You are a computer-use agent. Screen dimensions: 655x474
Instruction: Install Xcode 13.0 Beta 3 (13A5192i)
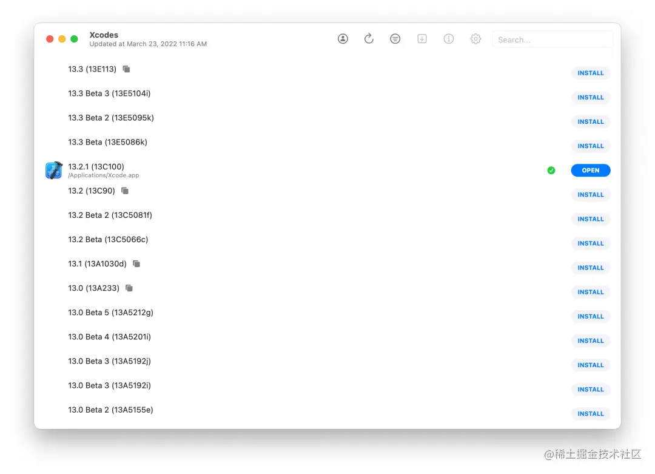pos(590,390)
